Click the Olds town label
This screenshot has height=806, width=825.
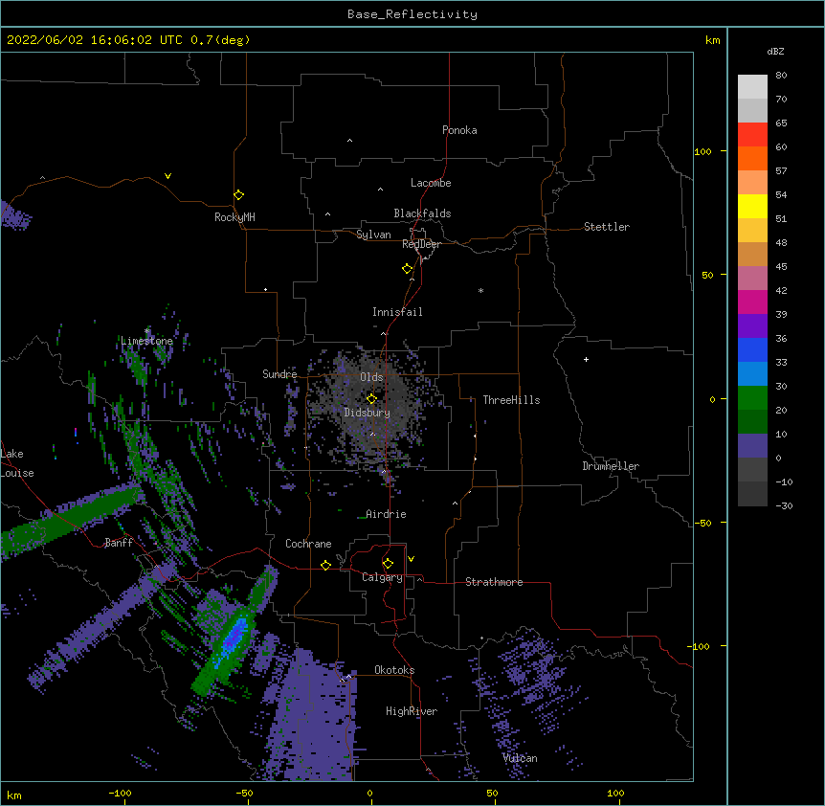click(x=371, y=377)
